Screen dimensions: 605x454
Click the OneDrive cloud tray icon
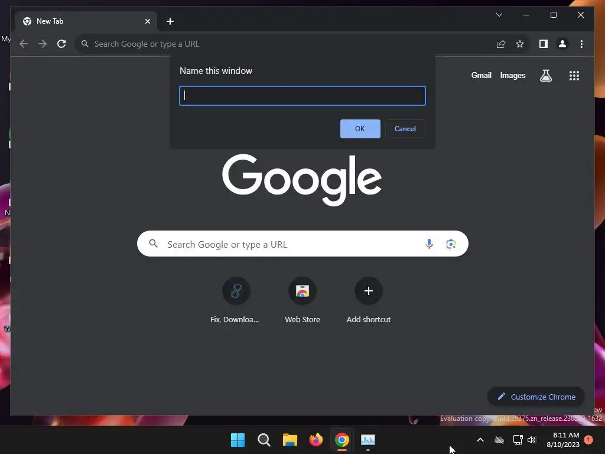point(499,440)
